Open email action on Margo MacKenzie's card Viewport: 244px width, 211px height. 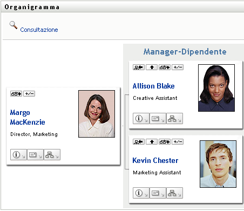coord(35,154)
